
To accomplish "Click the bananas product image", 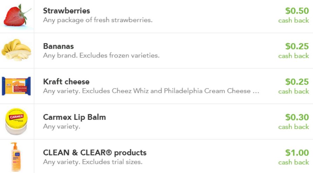I will coord(16,50).
